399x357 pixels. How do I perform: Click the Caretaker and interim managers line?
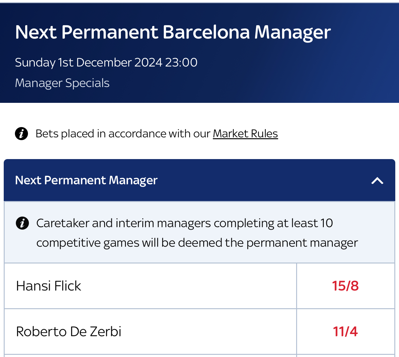coord(185,223)
